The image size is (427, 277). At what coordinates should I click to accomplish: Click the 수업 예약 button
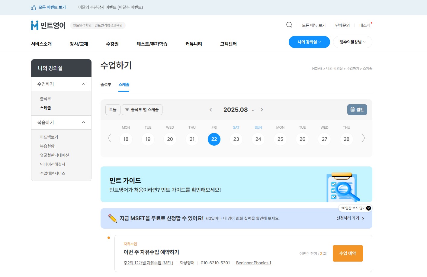coord(348,253)
